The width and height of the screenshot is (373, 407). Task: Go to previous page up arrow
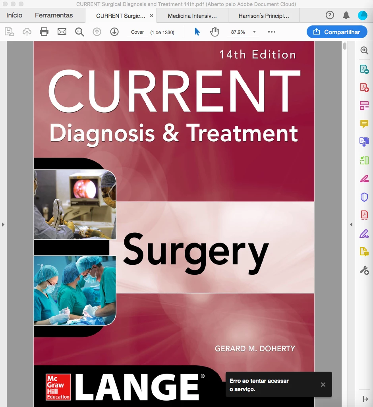pyautogui.click(x=97, y=32)
